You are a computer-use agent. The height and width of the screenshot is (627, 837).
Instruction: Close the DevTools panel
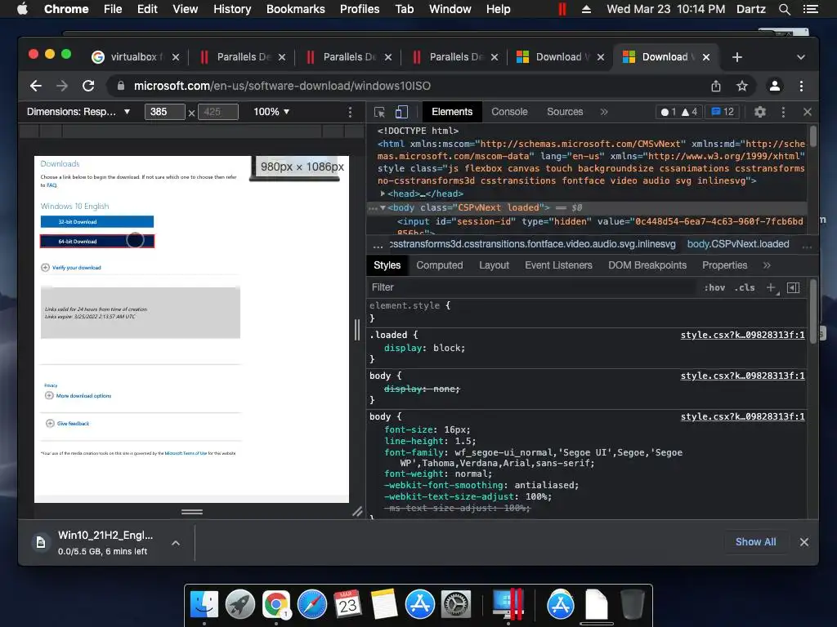pyautogui.click(x=807, y=112)
